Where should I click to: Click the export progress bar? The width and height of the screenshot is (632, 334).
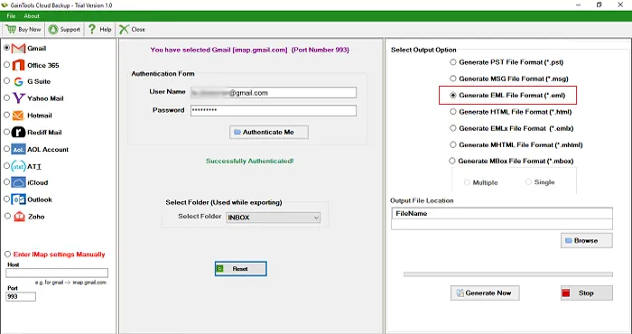click(507, 274)
